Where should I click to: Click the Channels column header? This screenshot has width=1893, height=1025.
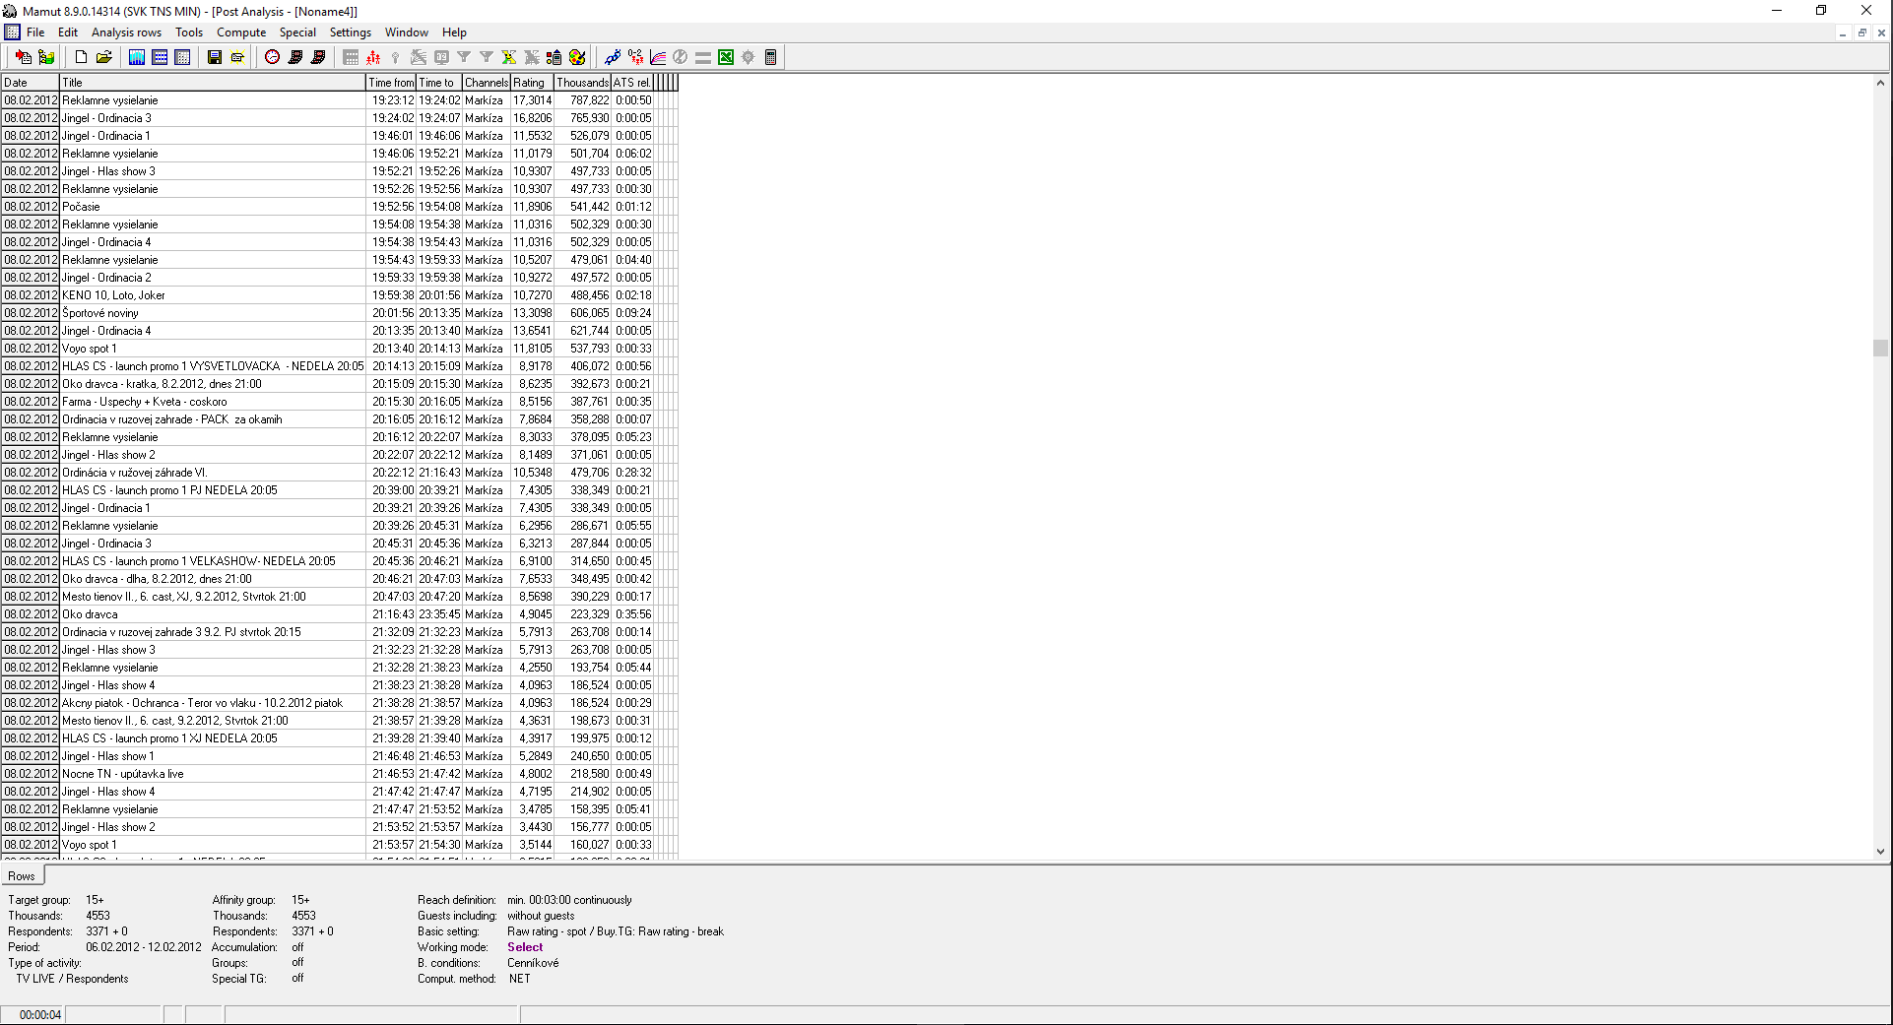[x=487, y=83]
